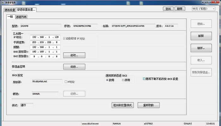This screenshot has width=221, height=126.
Task: Click the app icon in the title bar
Action: (3, 3)
